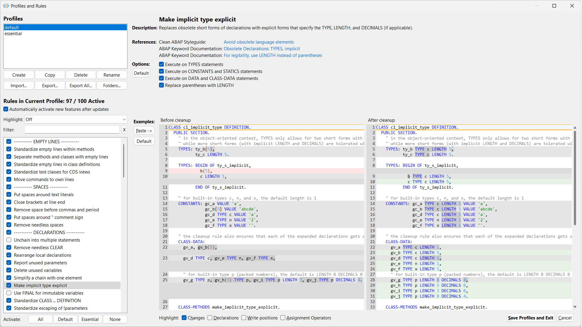This screenshot has width=582, height=327.
Task: Toggle automatically activate new features after updates
Action: 6,109
